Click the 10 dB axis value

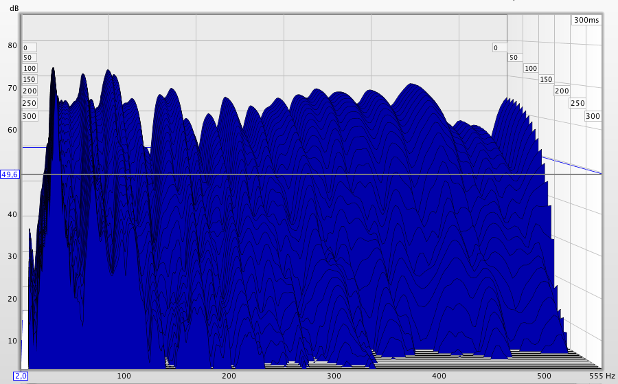[12, 341]
